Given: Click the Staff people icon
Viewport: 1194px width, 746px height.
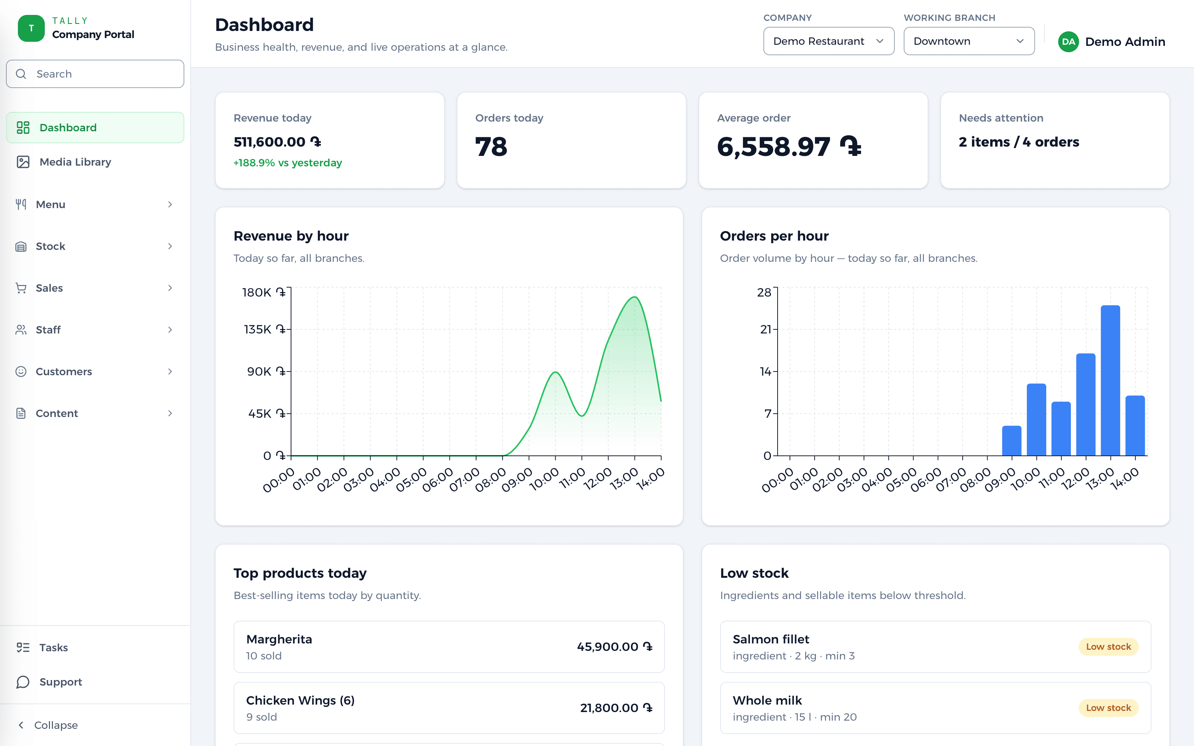Looking at the screenshot, I should [x=21, y=330].
